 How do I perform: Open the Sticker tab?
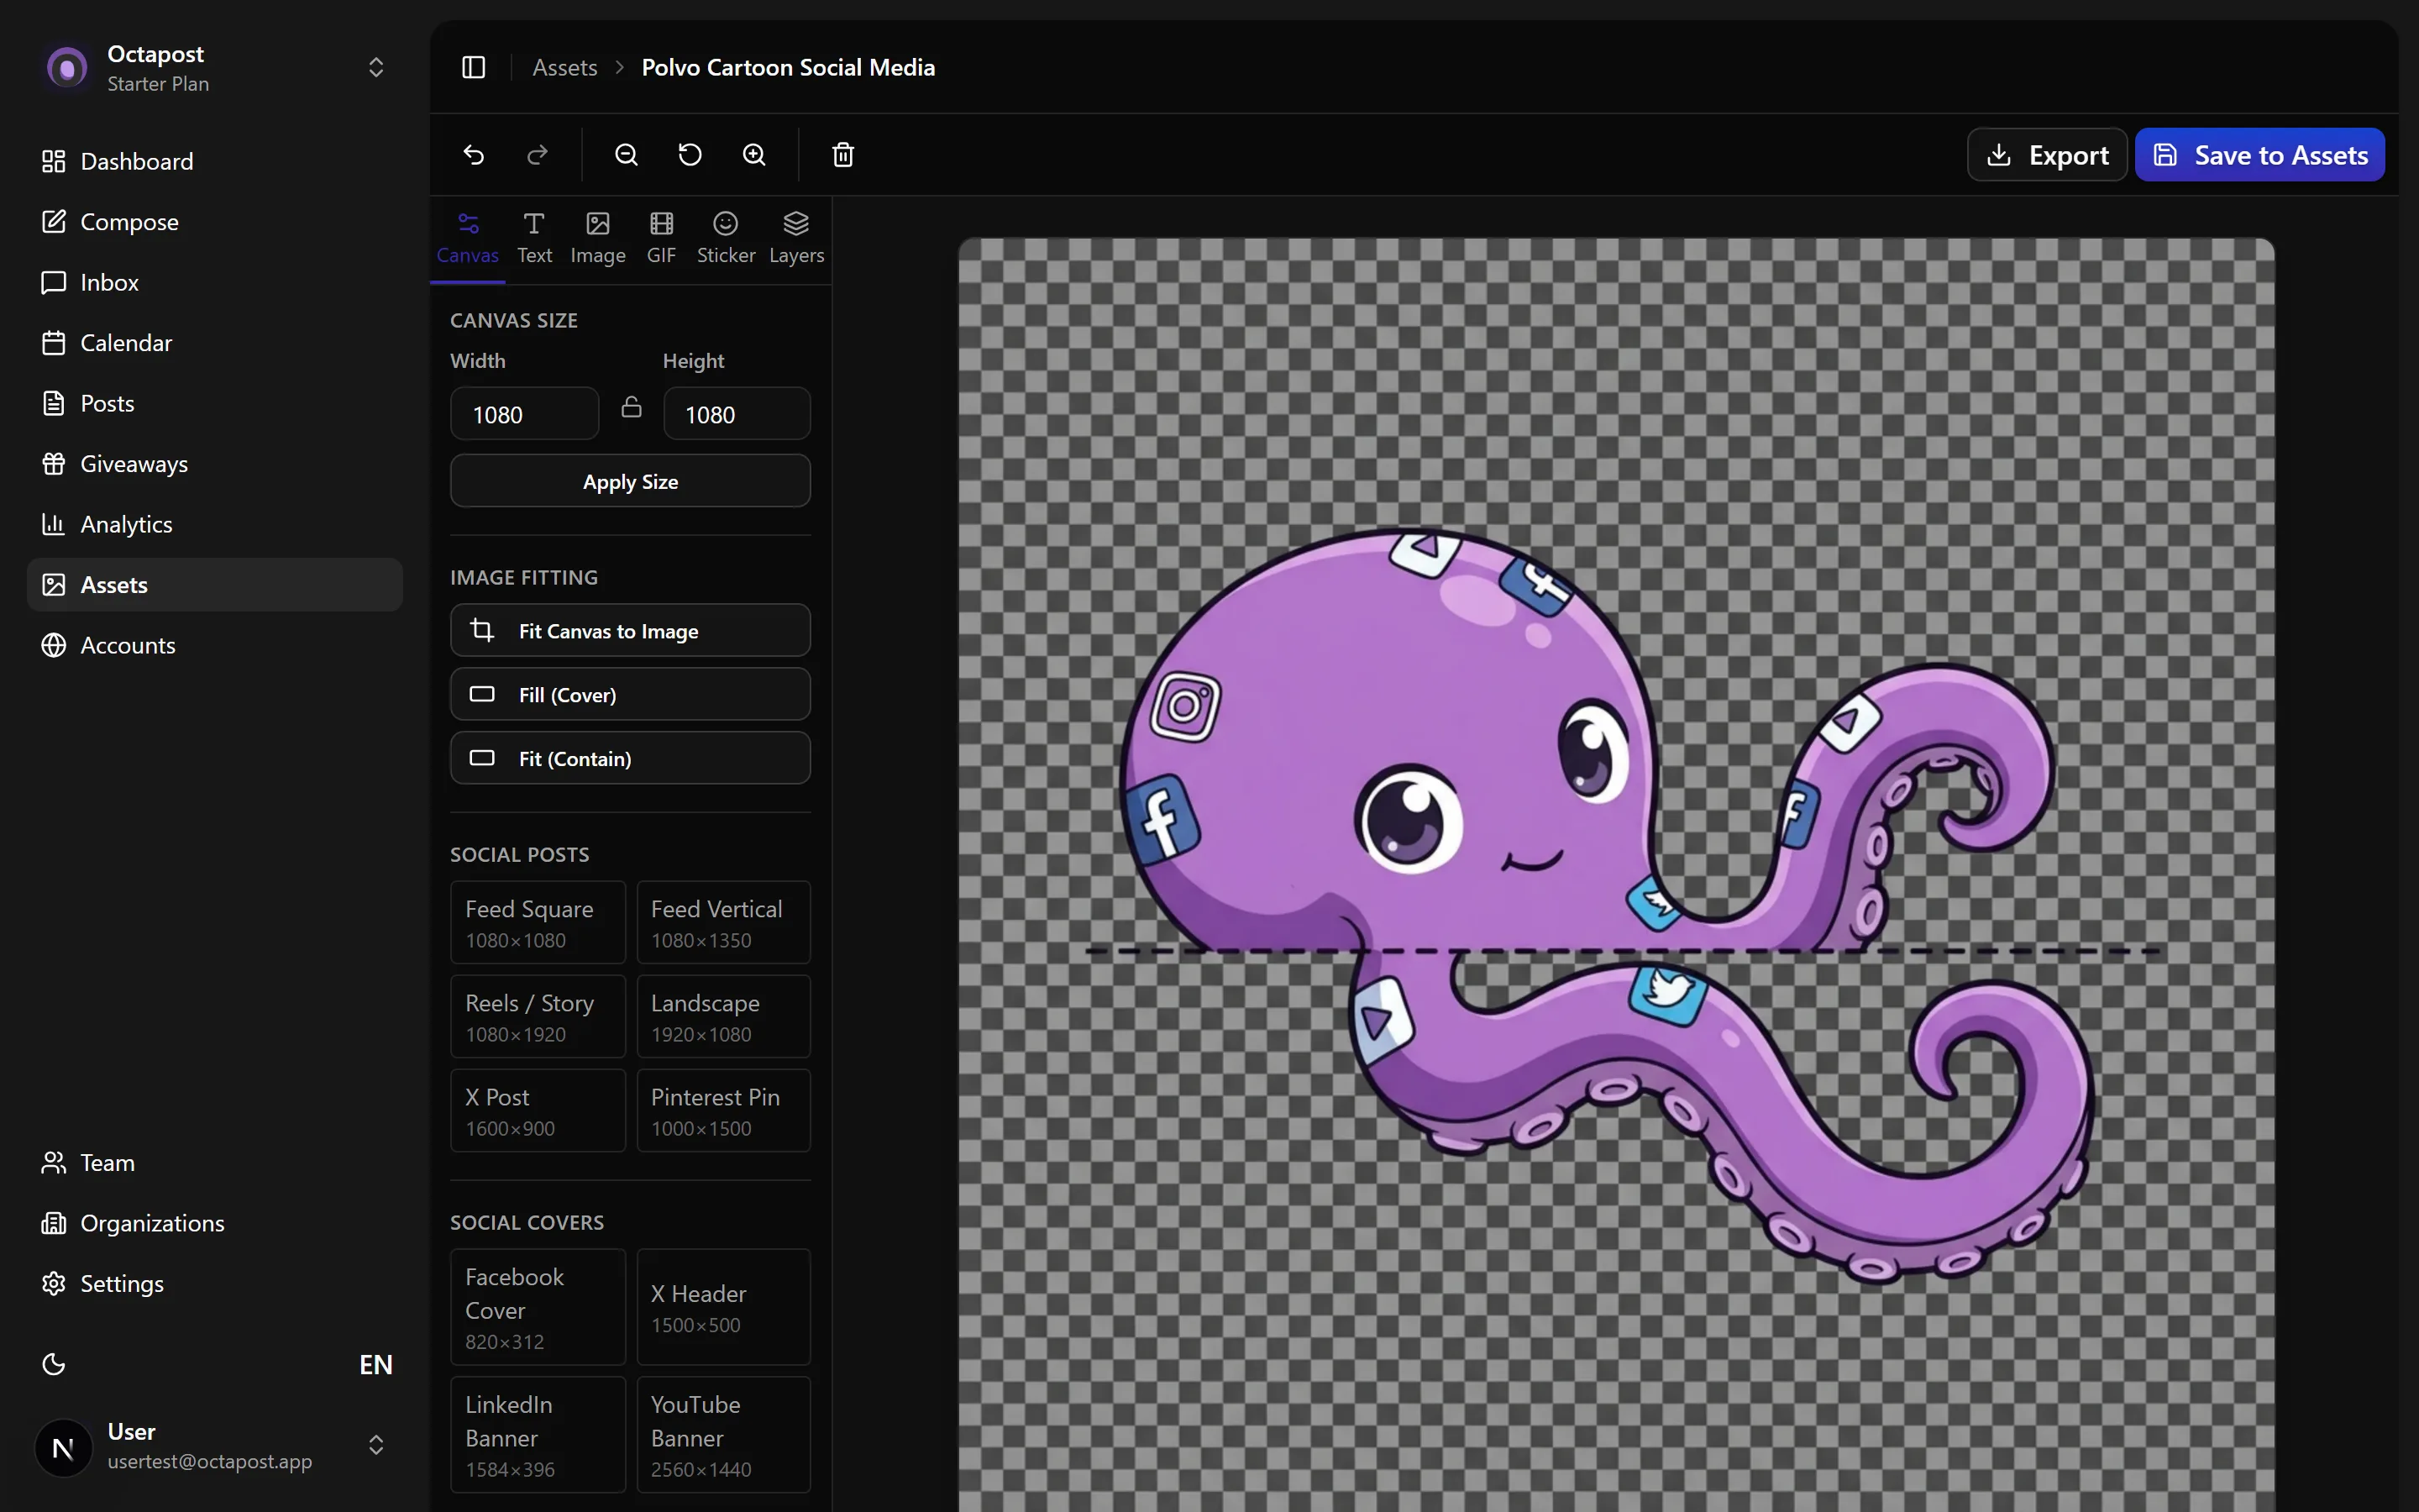(x=726, y=239)
